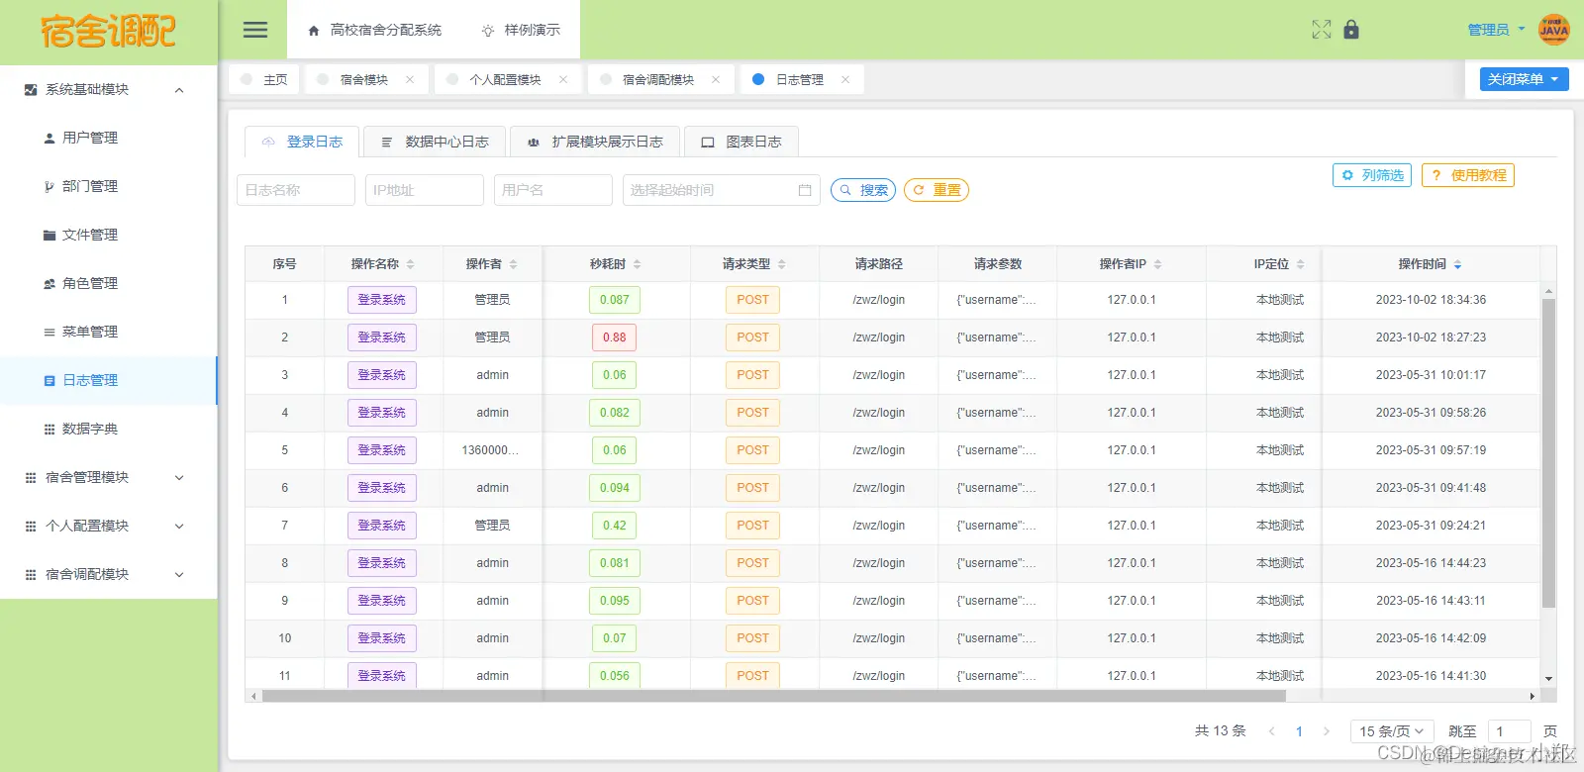Switch to 数据中心日志 tab
This screenshot has height=772, width=1584.
click(435, 142)
